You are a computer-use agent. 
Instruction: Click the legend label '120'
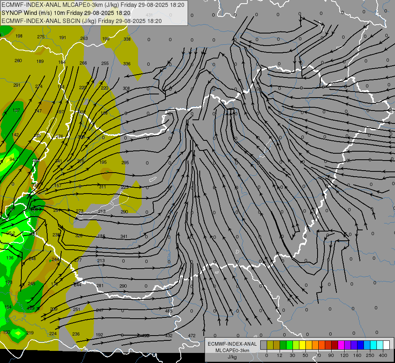pyautogui.click(x=344, y=355)
